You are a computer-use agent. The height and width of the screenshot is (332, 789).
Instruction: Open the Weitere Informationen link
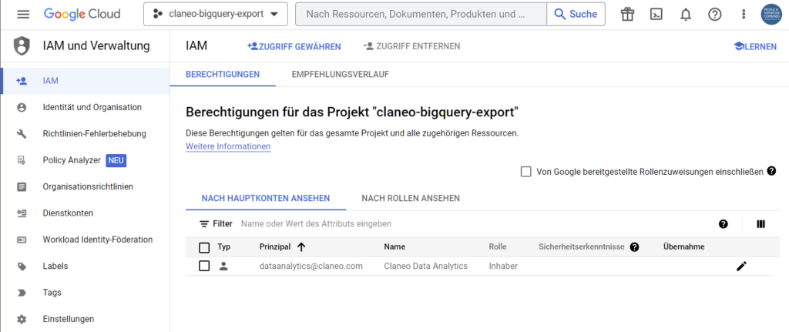coord(228,146)
